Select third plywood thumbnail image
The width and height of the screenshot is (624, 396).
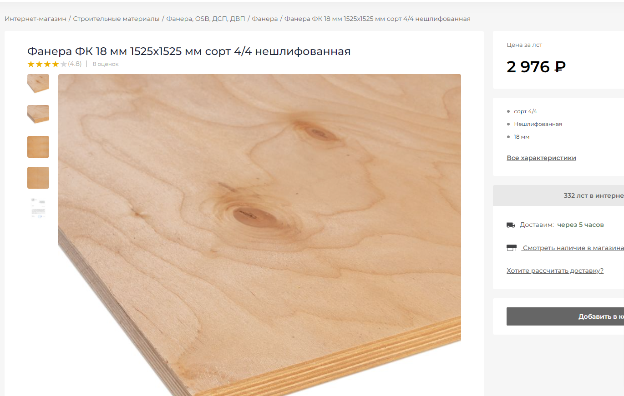[x=38, y=147]
